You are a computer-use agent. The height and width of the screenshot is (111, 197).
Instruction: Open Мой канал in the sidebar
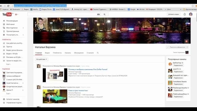[x=10, y=24]
